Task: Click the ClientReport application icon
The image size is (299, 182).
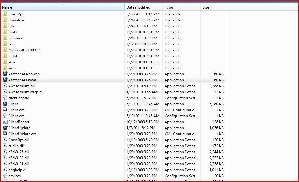Action: coord(5,122)
